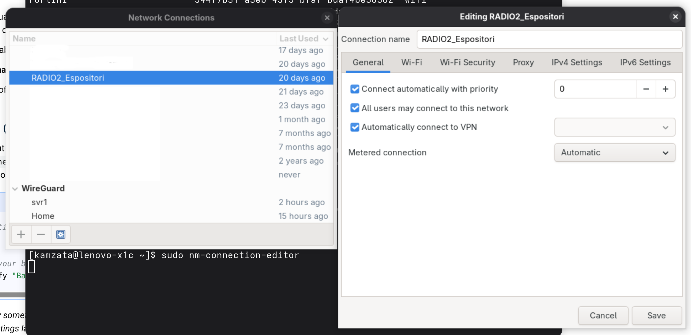This screenshot has height=335, width=691.
Task: Open the Metered connection Automatic dropdown
Action: pos(614,153)
